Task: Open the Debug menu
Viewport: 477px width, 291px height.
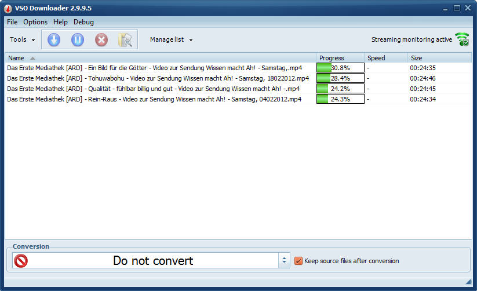Action: point(83,22)
